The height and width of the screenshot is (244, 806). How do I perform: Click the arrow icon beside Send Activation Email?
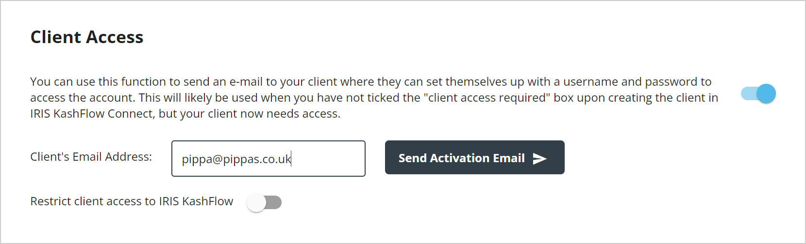pyautogui.click(x=539, y=158)
